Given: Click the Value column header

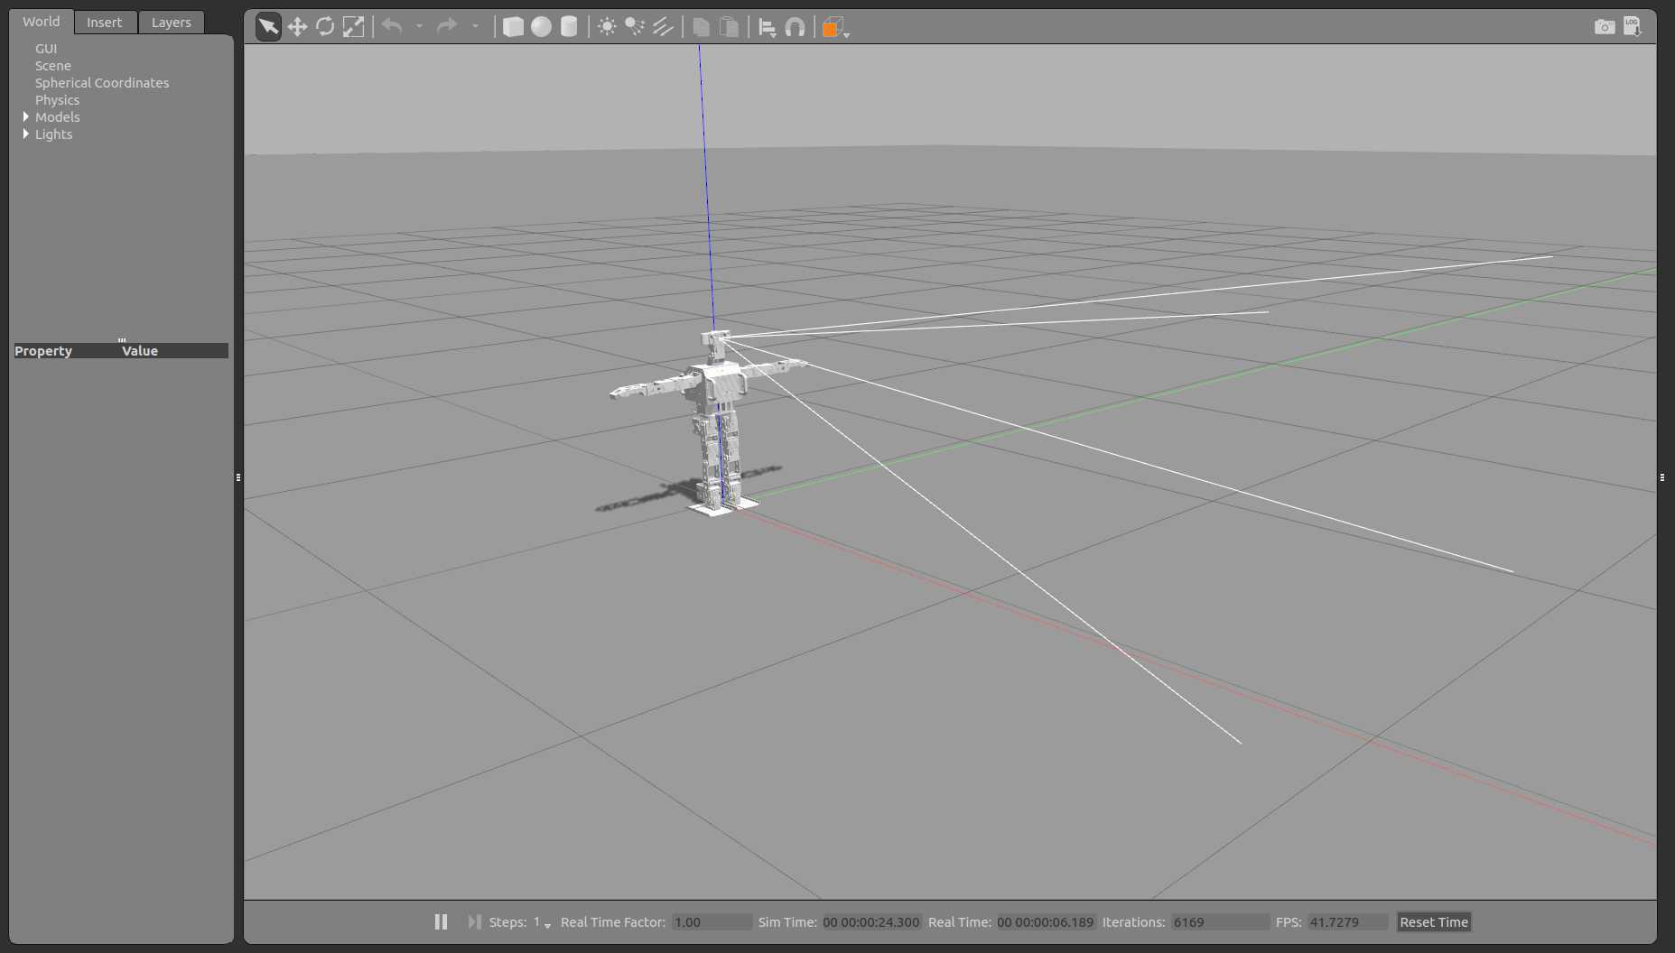Looking at the screenshot, I should [x=140, y=351].
